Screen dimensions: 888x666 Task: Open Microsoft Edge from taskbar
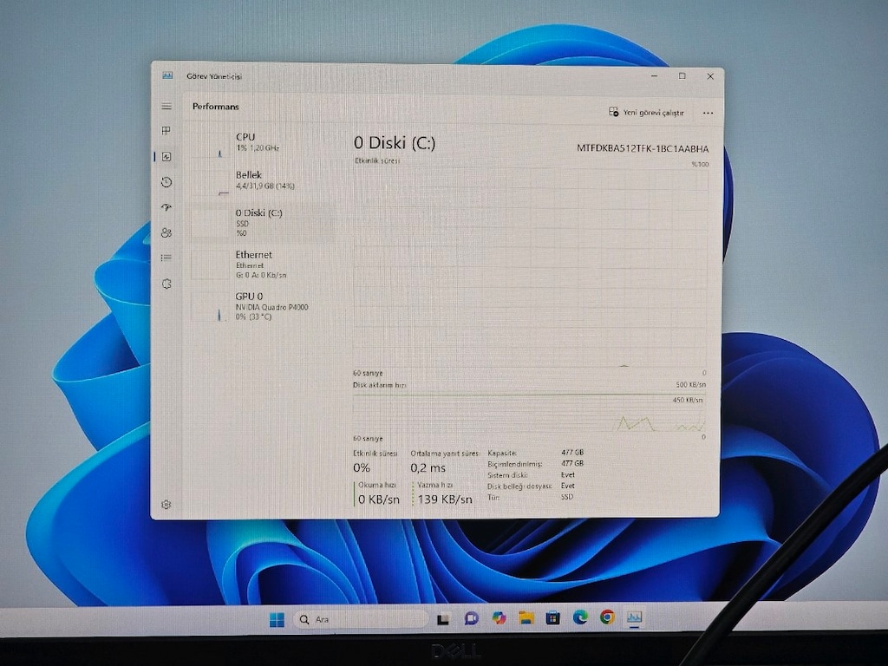pyautogui.click(x=580, y=617)
